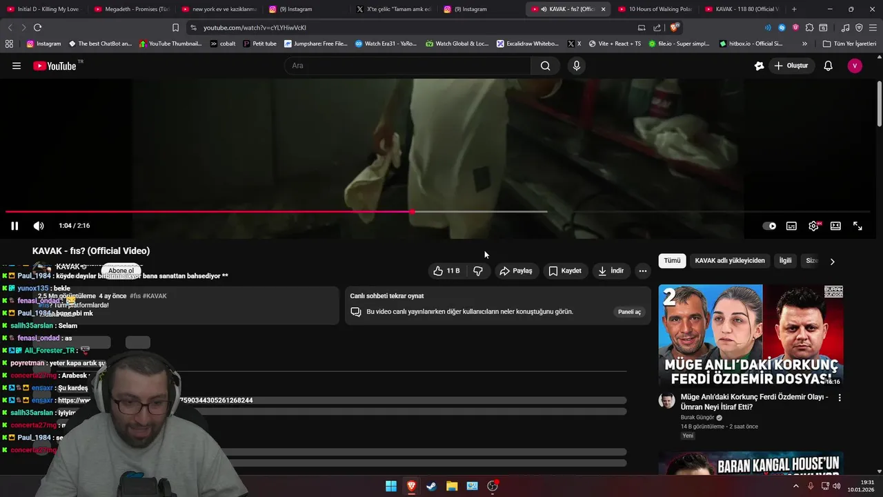Show next filter chips with the arrow

(x=832, y=262)
